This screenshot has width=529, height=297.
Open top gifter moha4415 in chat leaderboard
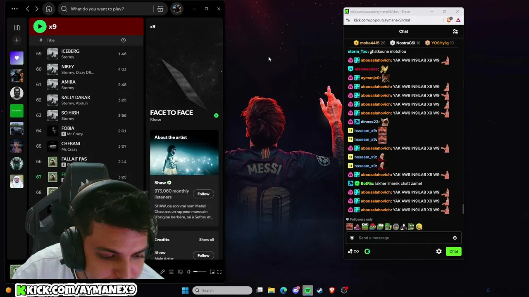[369, 43]
